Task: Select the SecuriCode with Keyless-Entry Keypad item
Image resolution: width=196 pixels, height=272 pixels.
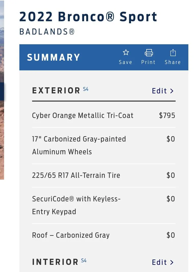Action: click(76, 205)
